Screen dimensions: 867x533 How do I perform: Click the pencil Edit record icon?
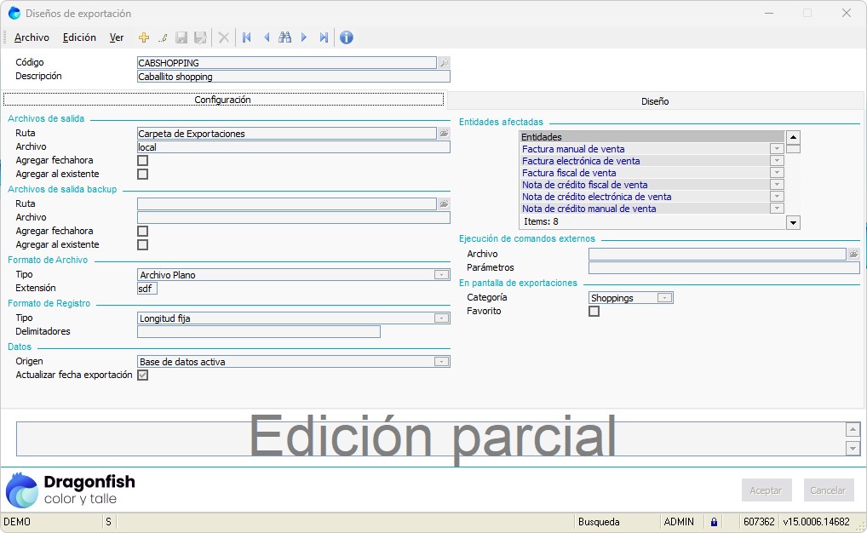coord(162,37)
